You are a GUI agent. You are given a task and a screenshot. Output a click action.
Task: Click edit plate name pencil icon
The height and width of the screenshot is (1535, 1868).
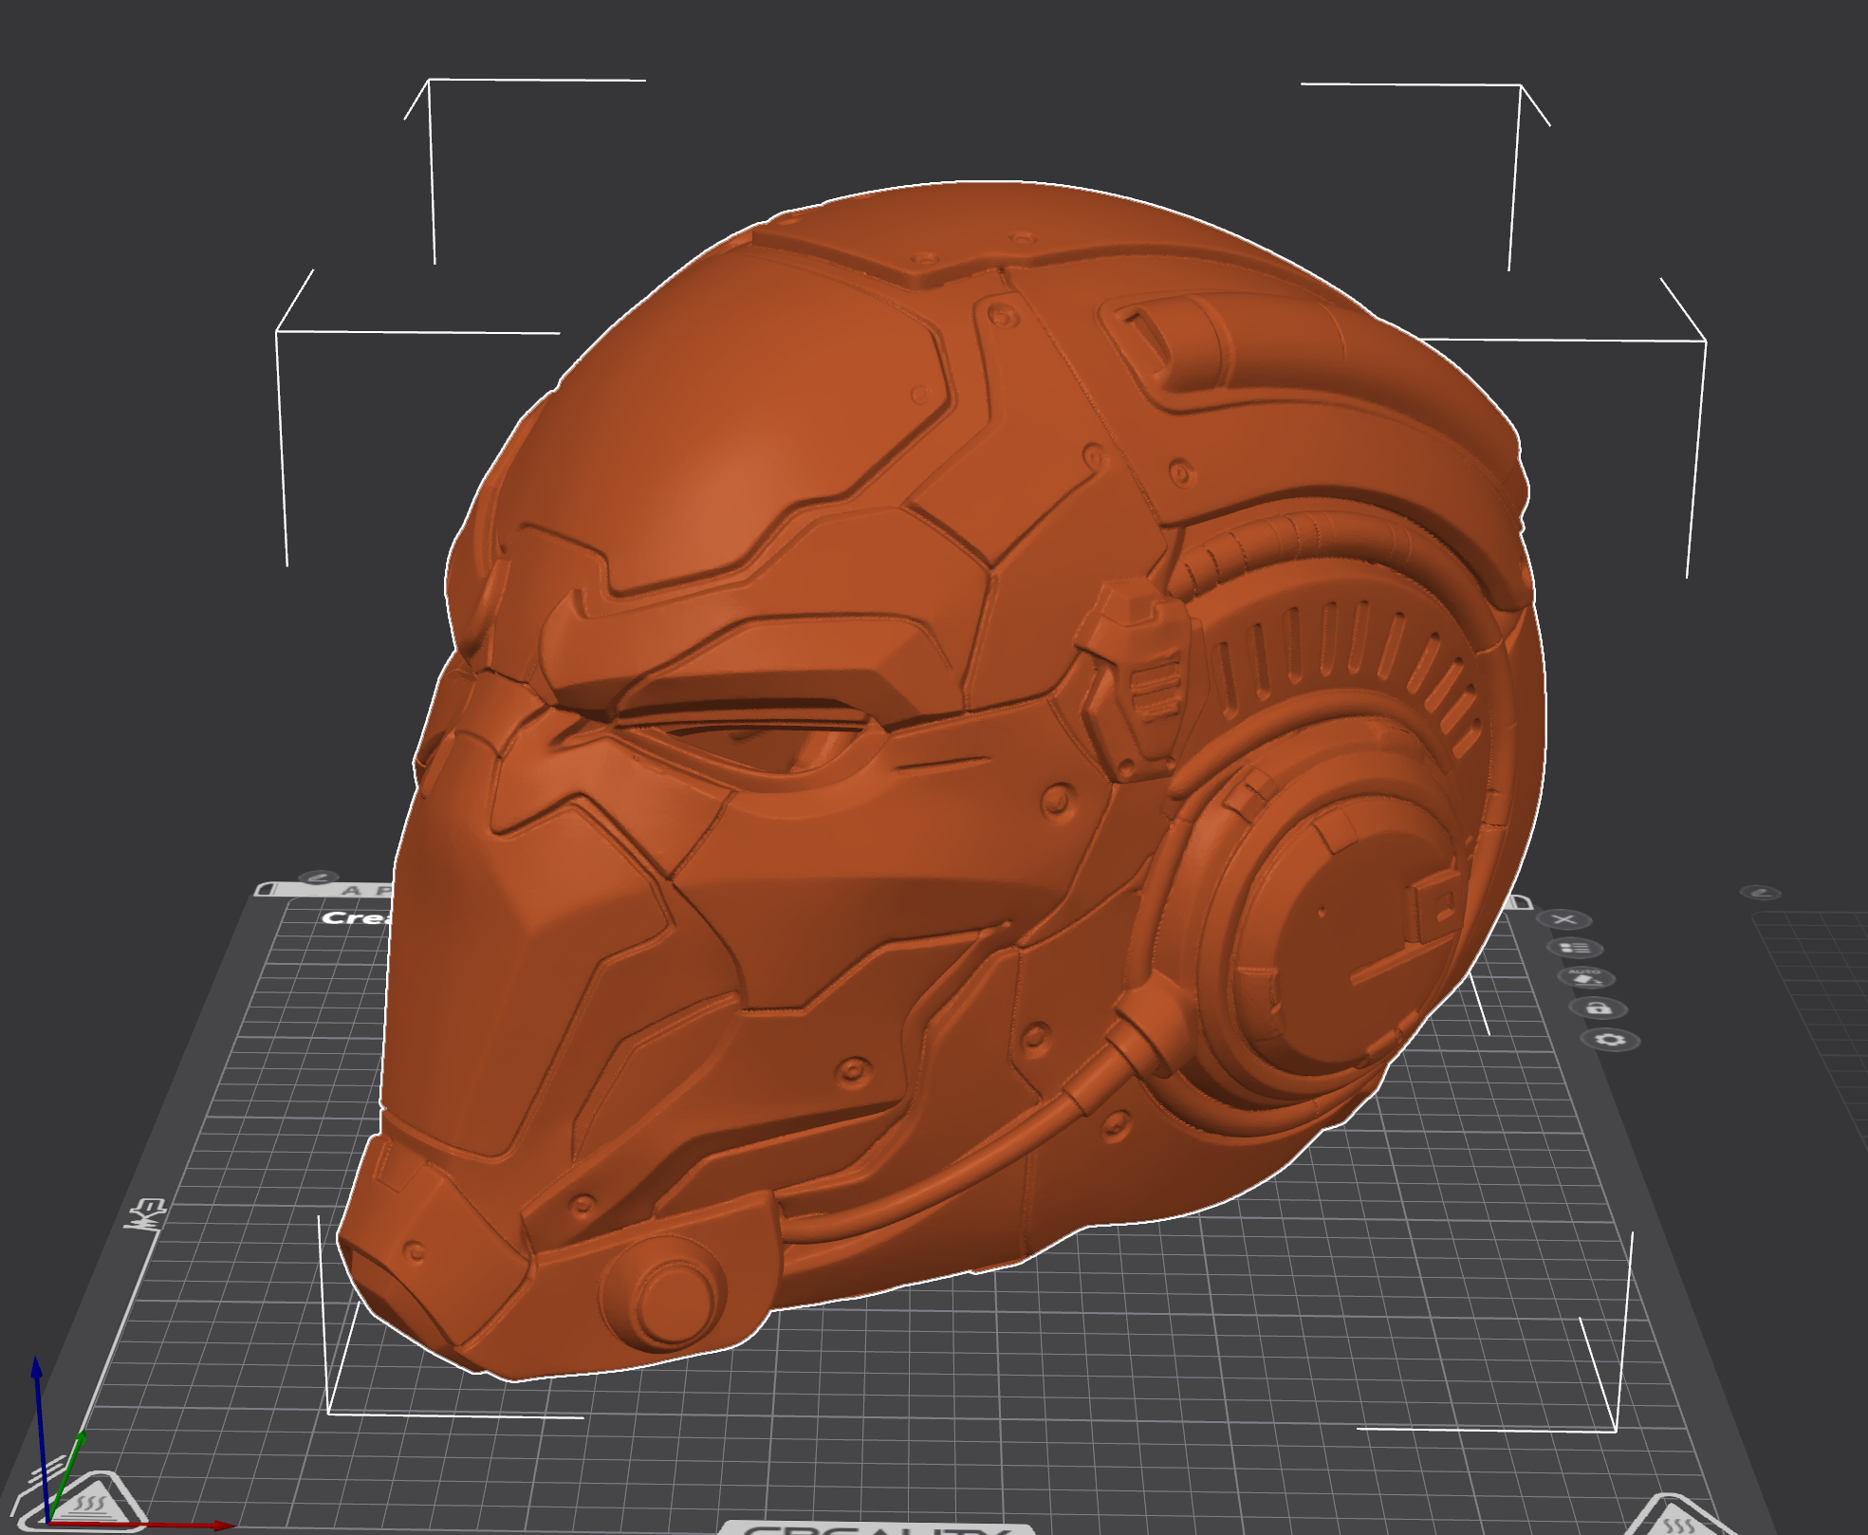[x=319, y=878]
